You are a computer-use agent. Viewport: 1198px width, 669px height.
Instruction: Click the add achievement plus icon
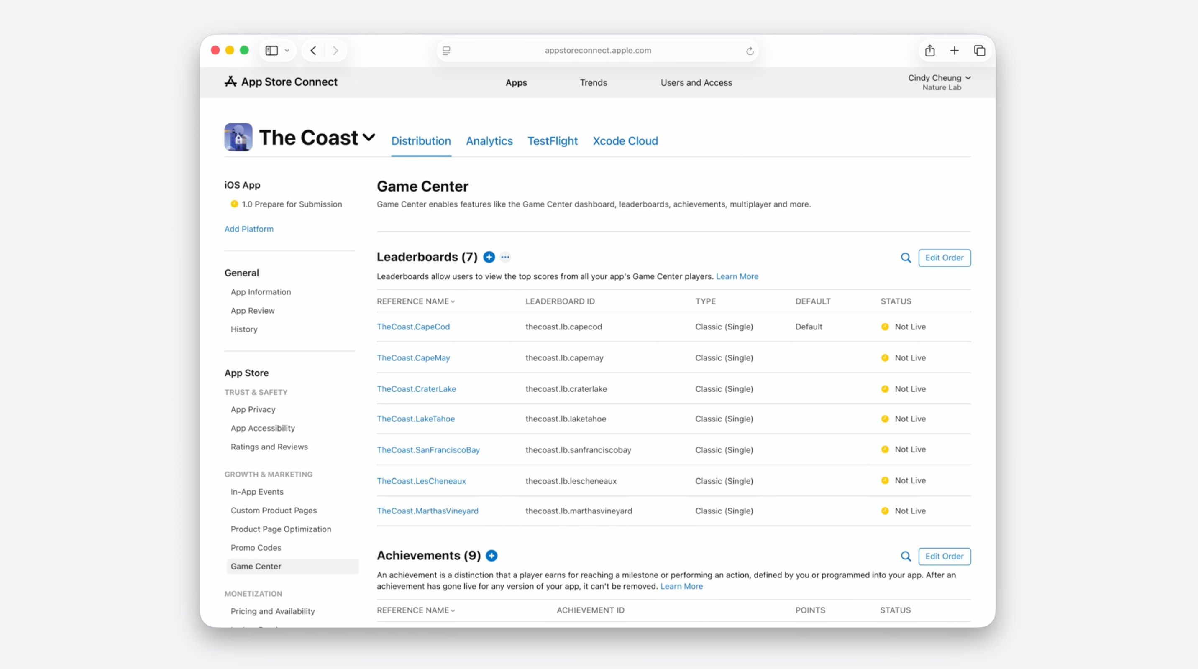tap(491, 556)
